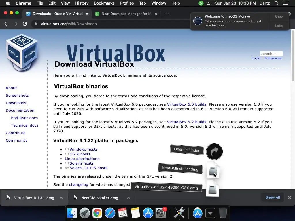Launch Launchpad rocket icon in Dock

click(x=84, y=213)
